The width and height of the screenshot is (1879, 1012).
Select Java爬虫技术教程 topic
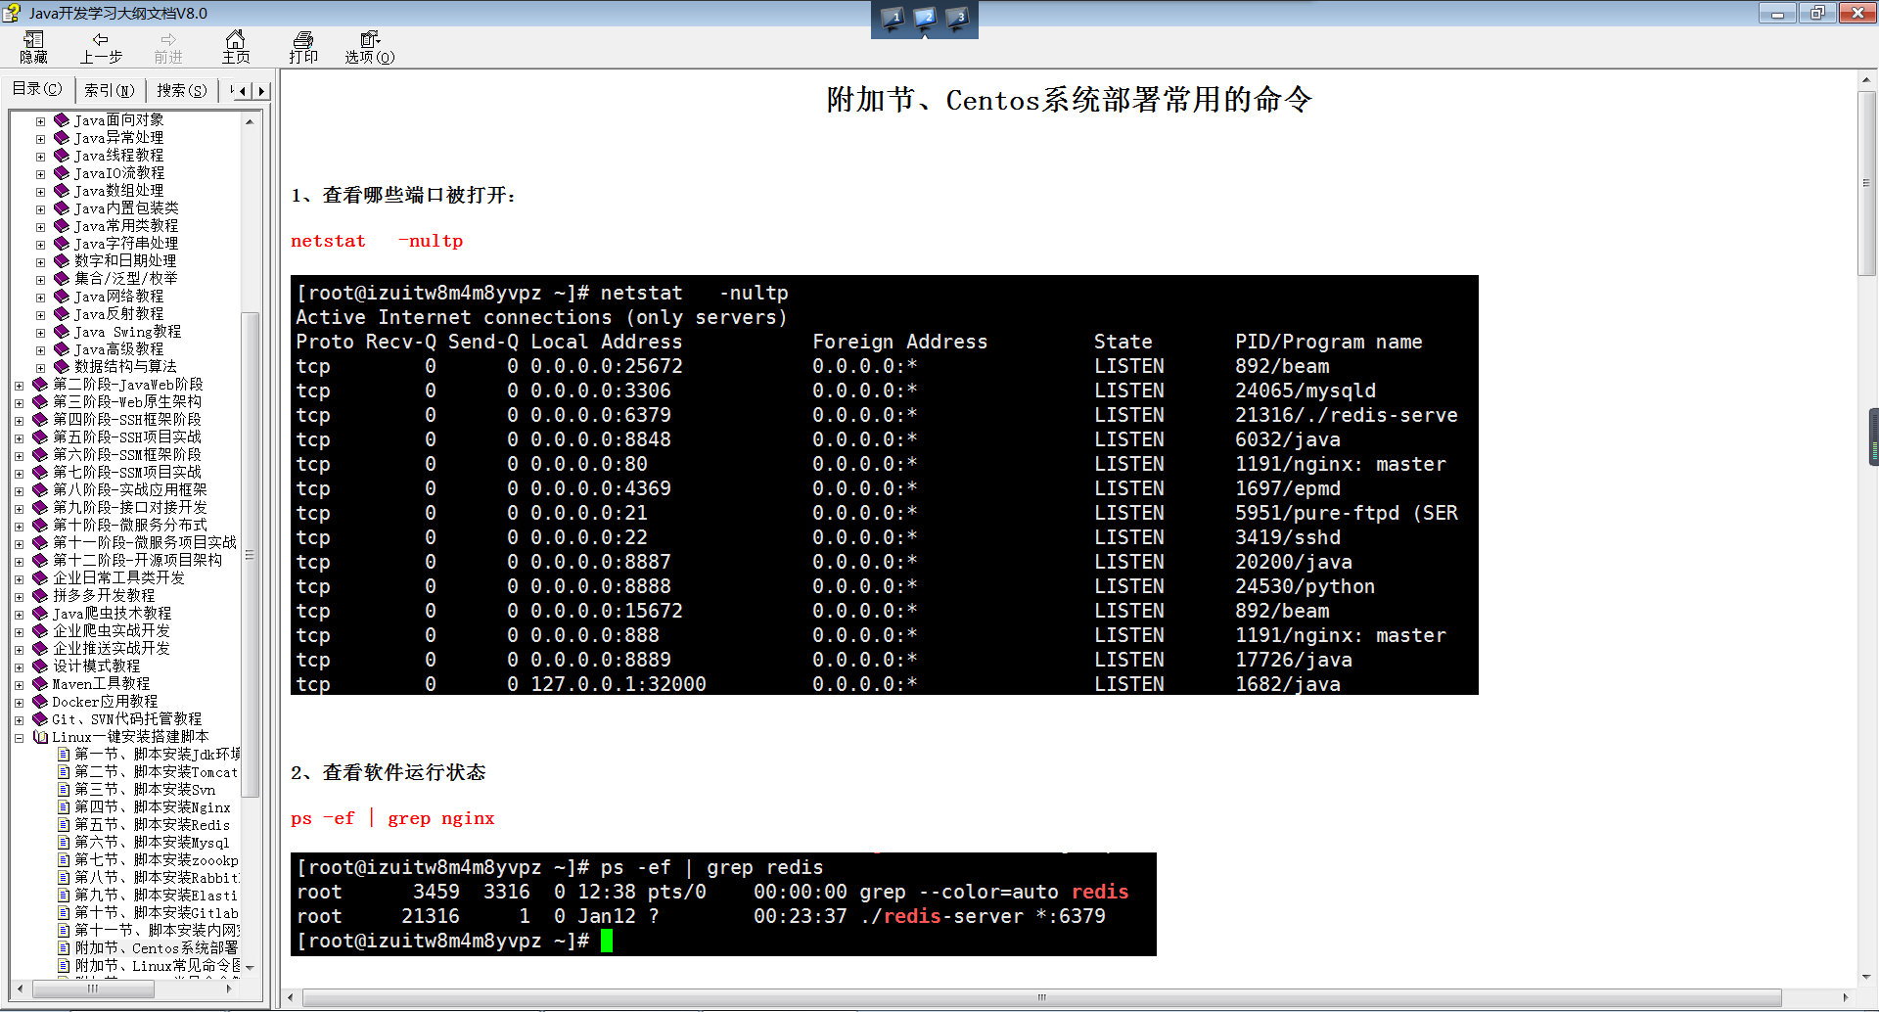[112, 614]
